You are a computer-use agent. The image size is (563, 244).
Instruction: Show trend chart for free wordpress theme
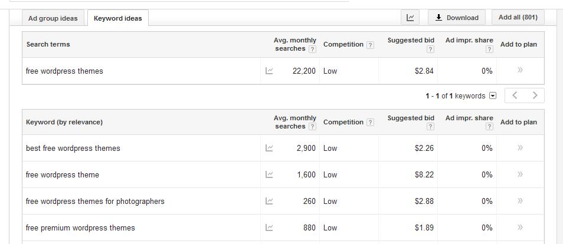(x=269, y=174)
